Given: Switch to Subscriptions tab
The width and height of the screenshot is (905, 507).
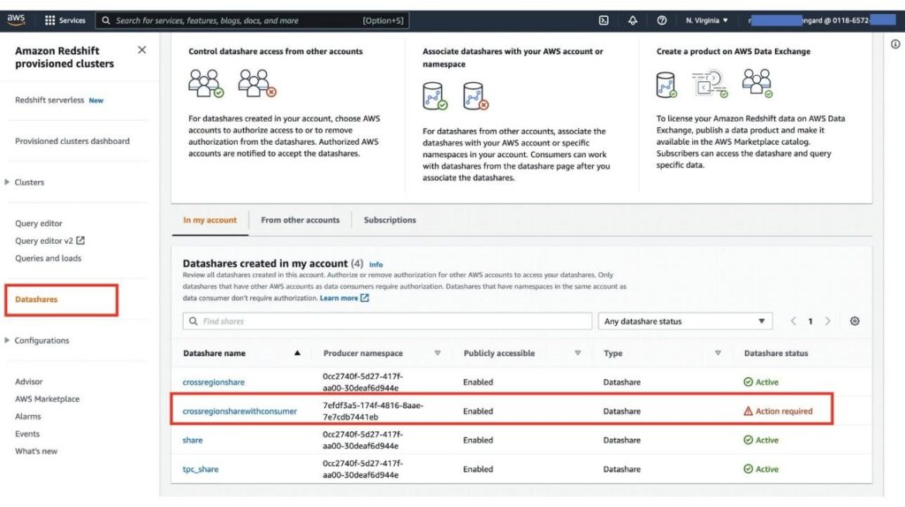Looking at the screenshot, I should pyautogui.click(x=390, y=220).
